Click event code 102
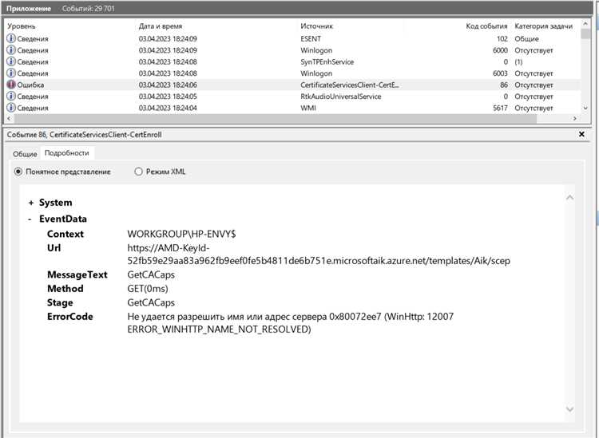This screenshot has height=438, width=599. pos(502,38)
